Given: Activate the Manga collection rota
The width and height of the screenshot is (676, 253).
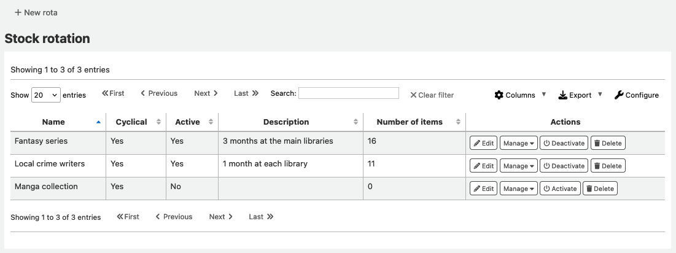Looking at the screenshot, I should coord(560,189).
